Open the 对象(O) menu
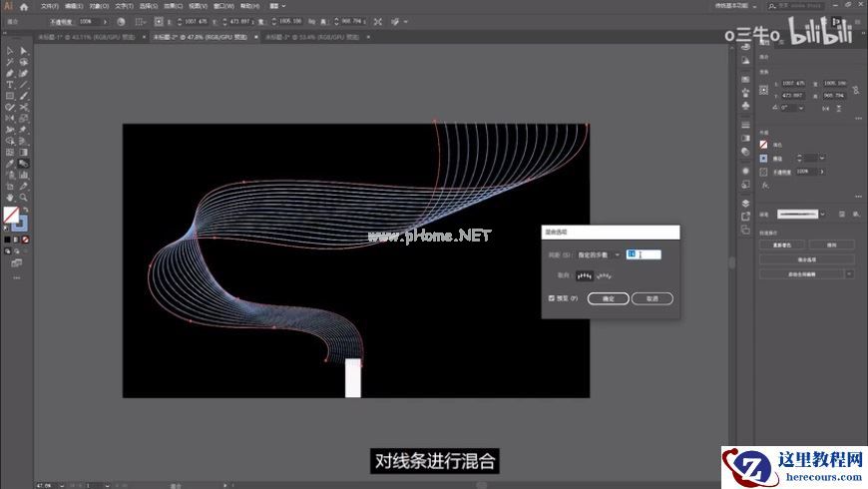Screen dimensions: 868x489 point(99,6)
